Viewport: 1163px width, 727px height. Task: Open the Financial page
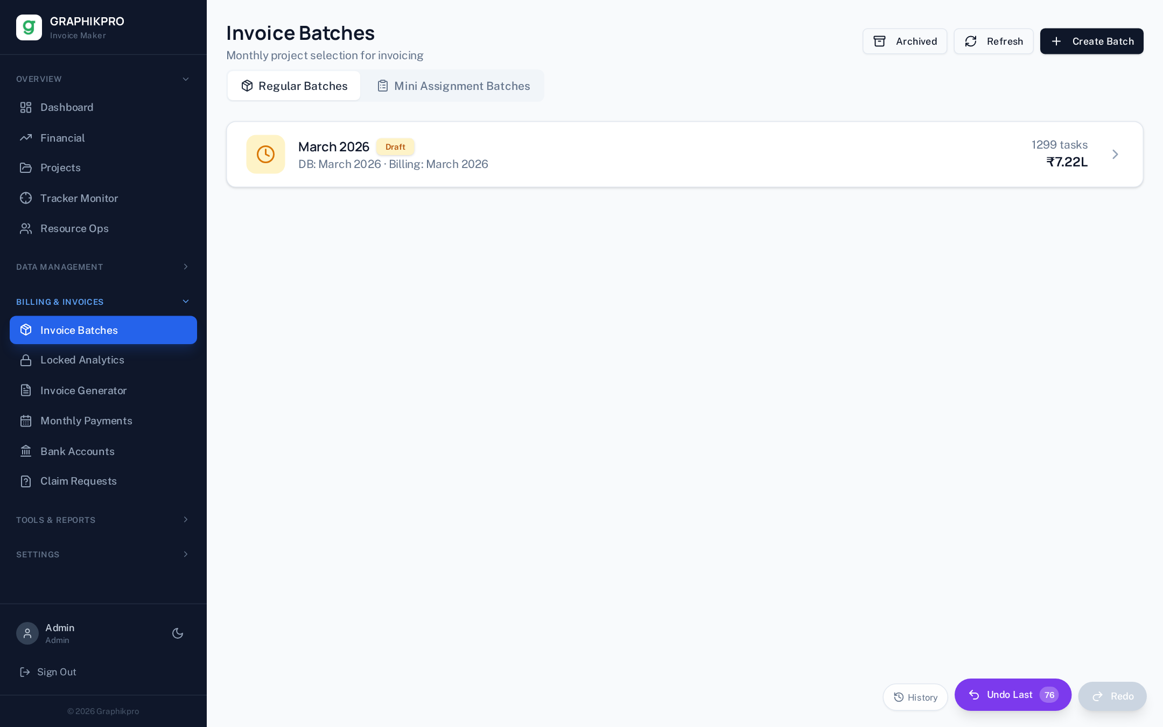tap(103, 138)
